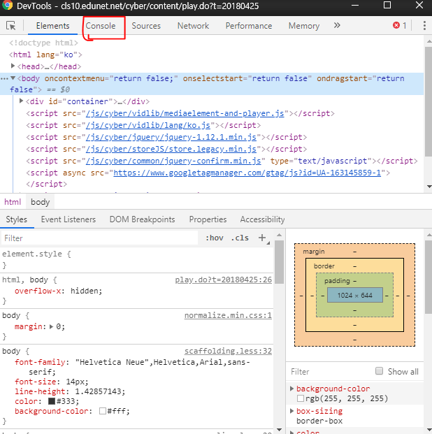The width and height of the screenshot is (432, 434).
Task: Open the Sources tab
Action: coord(146,26)
